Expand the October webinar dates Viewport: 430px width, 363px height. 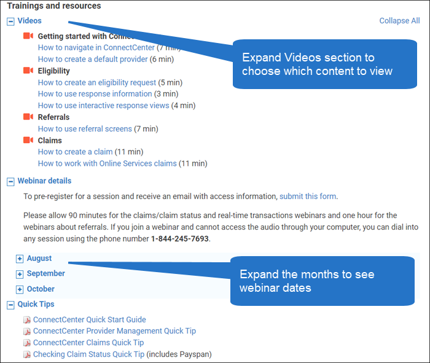[20, 289]
